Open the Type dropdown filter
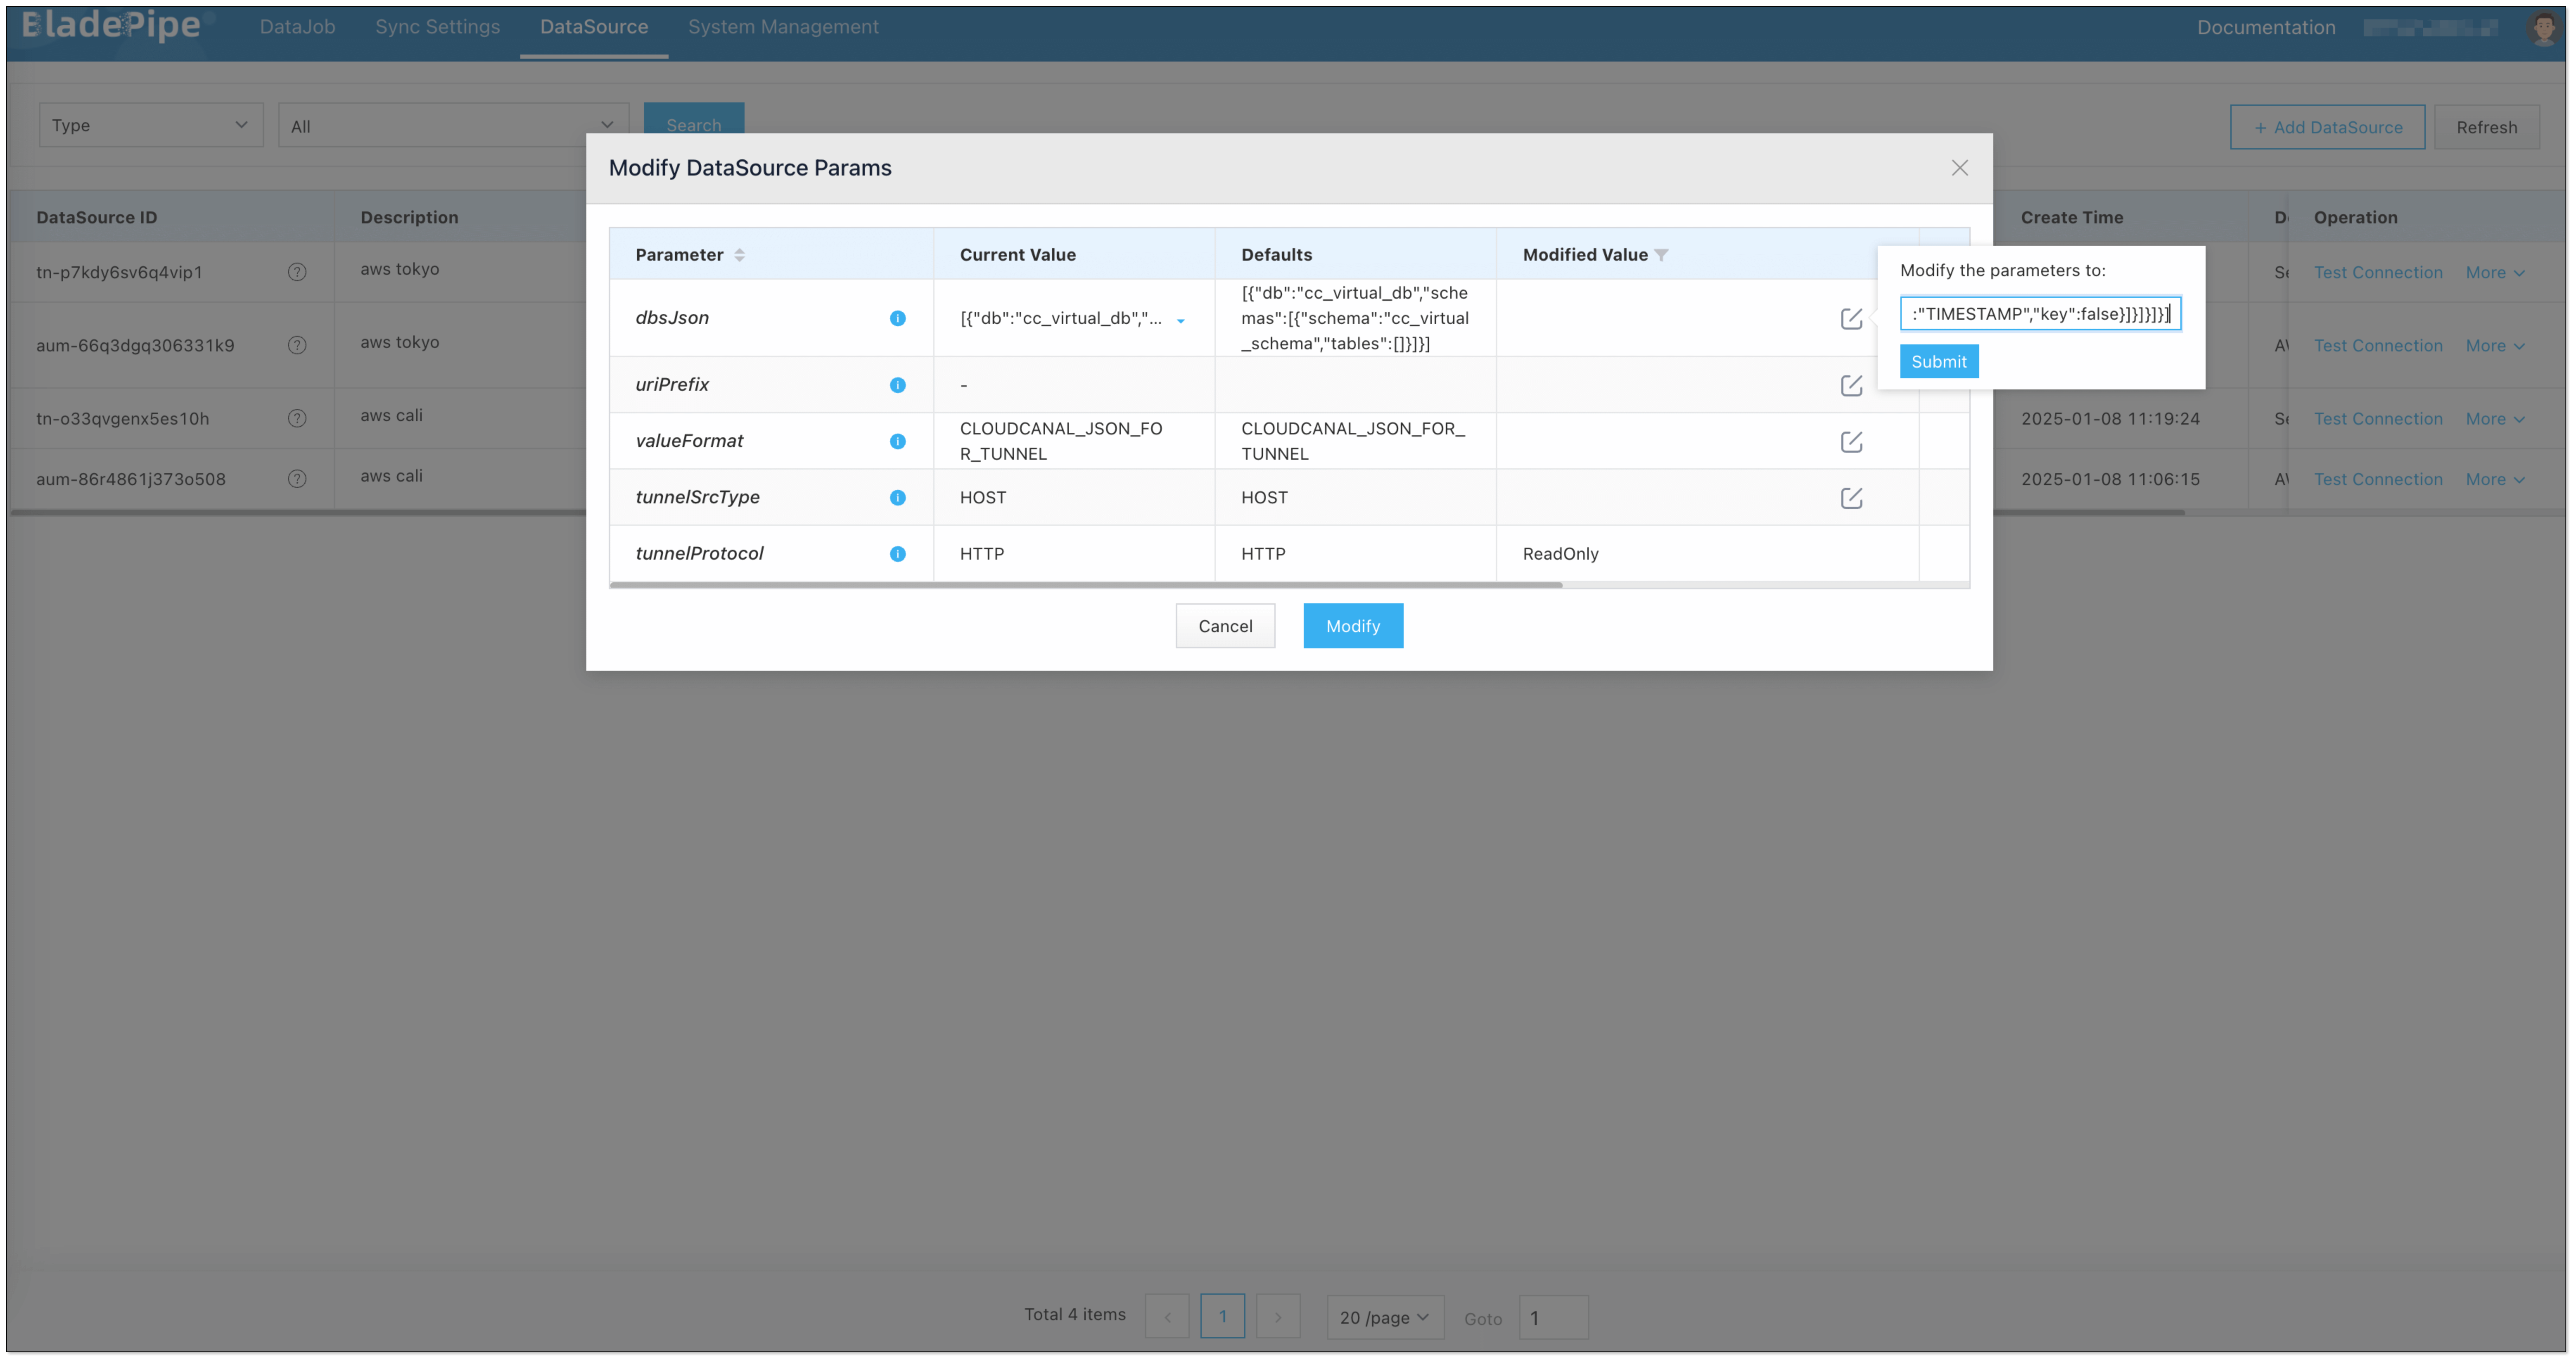The height and width of the screenshot is (1362, 2576). (150, 125)
